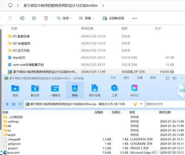The image size is (185, 155).
Task: Sort Explorer list by 大小 column
Action: 158,28
